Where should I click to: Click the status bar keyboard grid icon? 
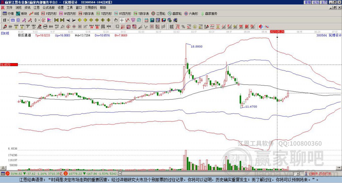(3, 174)
